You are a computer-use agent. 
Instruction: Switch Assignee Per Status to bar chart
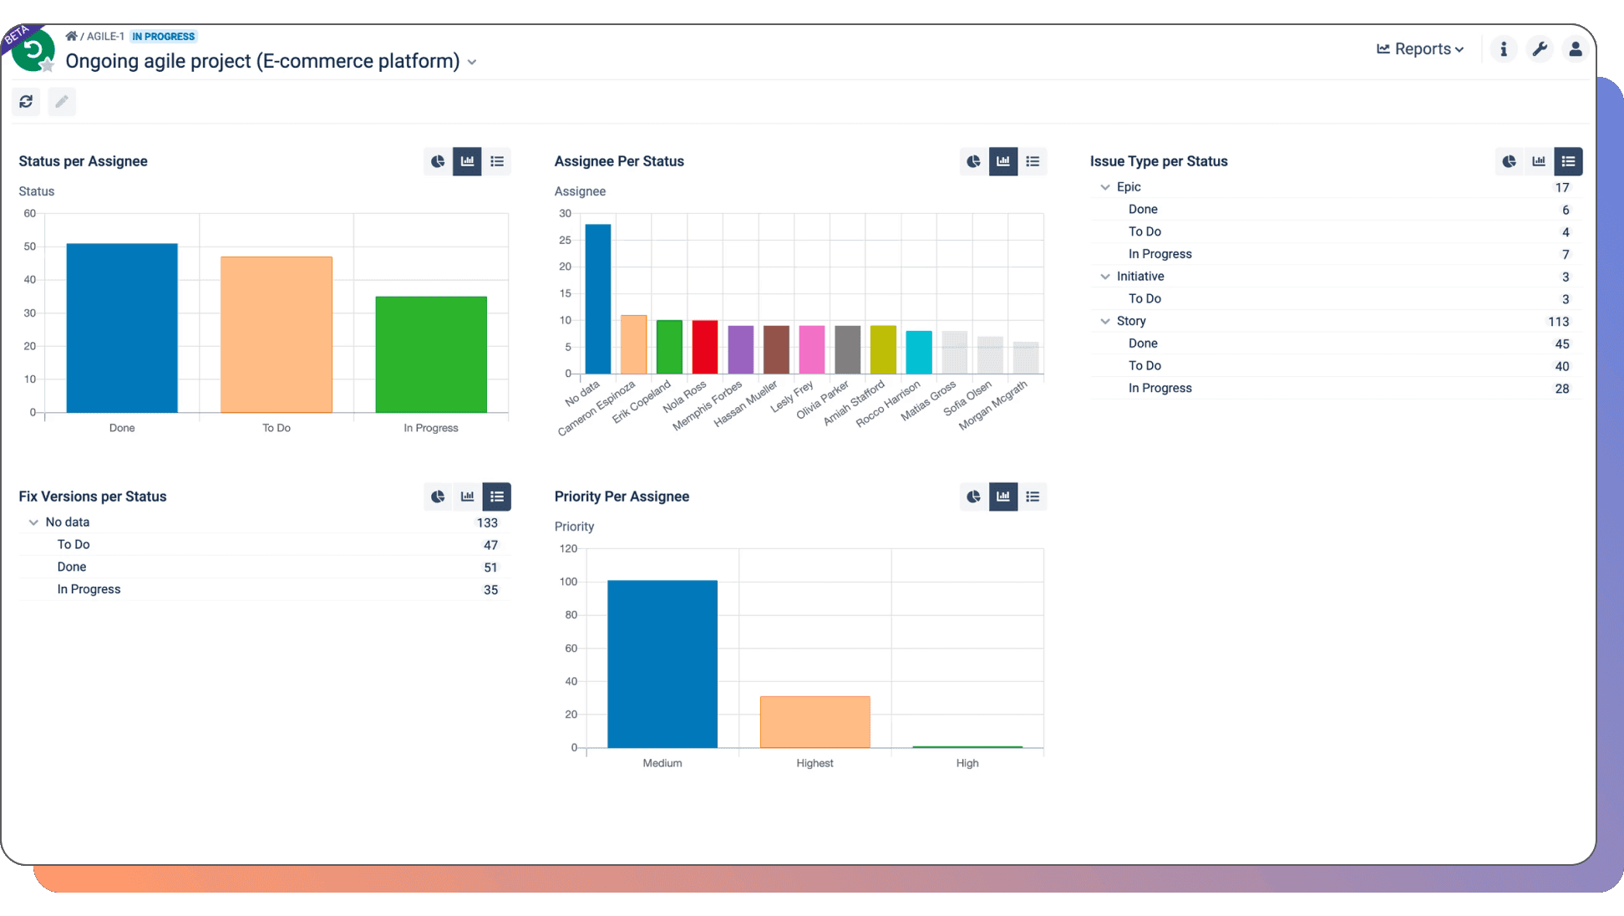click(x=1003, y=161)
